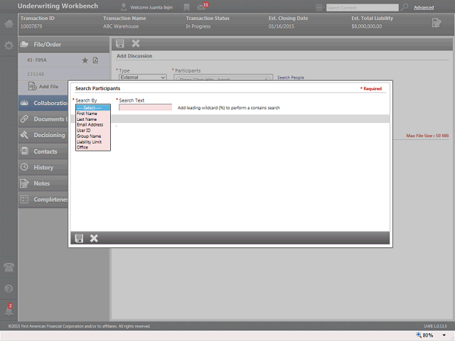Click the bookmark icon in header
455x341 pixels.
click(x=186, y=7)
